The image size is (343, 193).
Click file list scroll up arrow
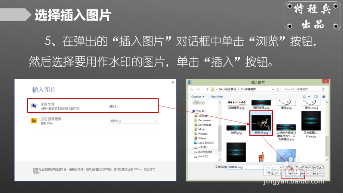click(x=327, y=102)
